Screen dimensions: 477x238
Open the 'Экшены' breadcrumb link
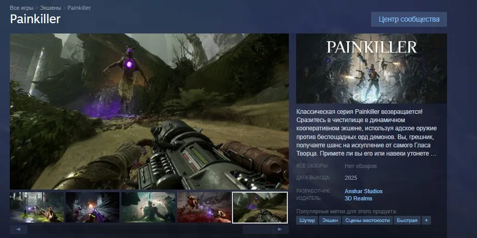(51, 8)
